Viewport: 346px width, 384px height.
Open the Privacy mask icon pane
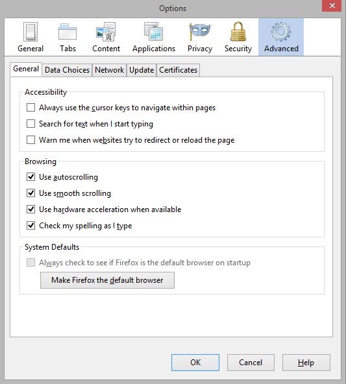tap(200, 37)
